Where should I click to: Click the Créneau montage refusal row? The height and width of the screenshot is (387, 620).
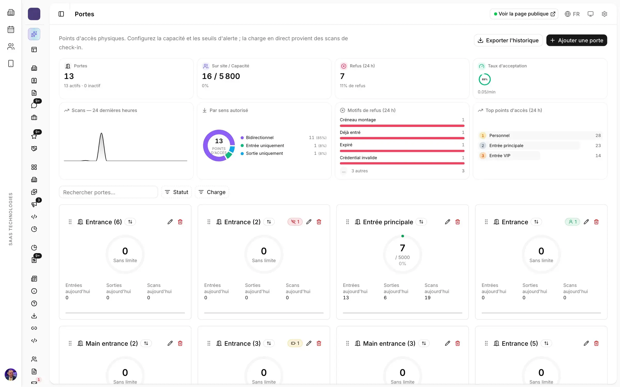tap(402, 122)
